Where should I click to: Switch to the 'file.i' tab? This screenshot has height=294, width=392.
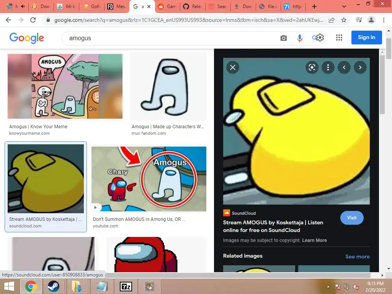(268, 7)
